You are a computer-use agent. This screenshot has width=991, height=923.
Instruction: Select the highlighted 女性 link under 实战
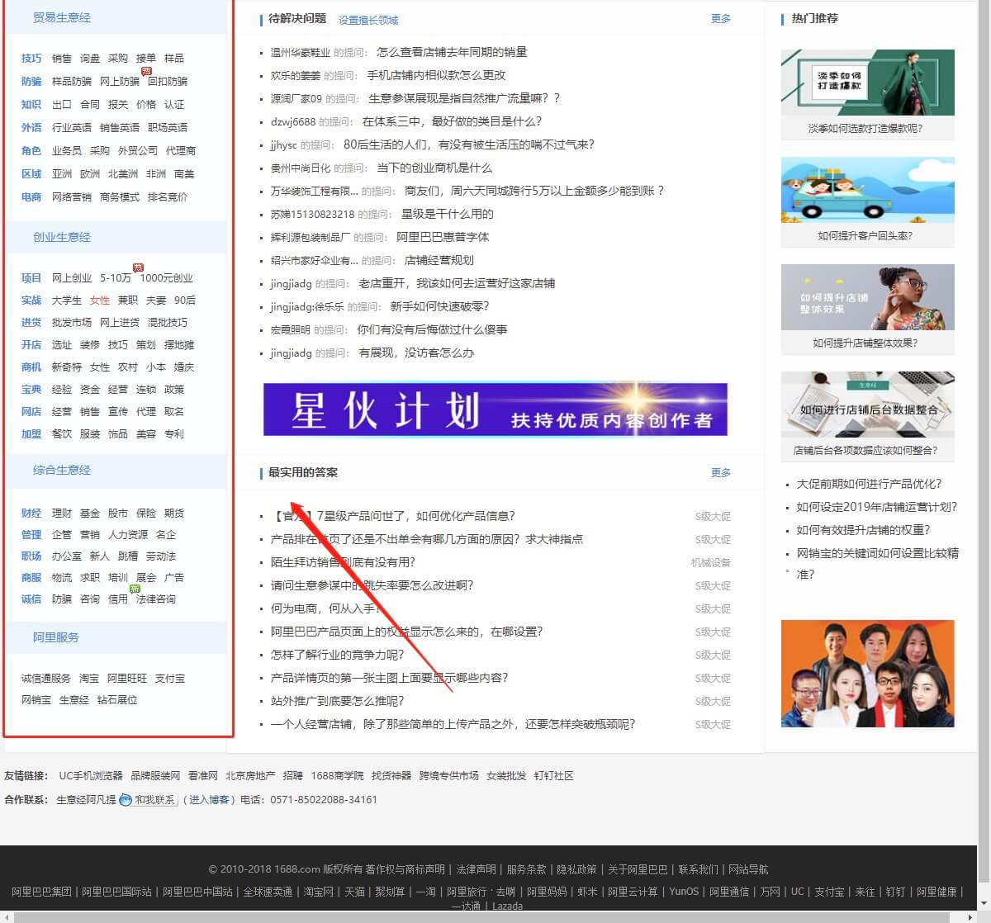coord(99,300)
